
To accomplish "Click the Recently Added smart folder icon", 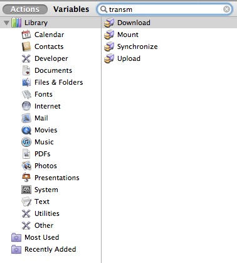I will tap(16, 249).
